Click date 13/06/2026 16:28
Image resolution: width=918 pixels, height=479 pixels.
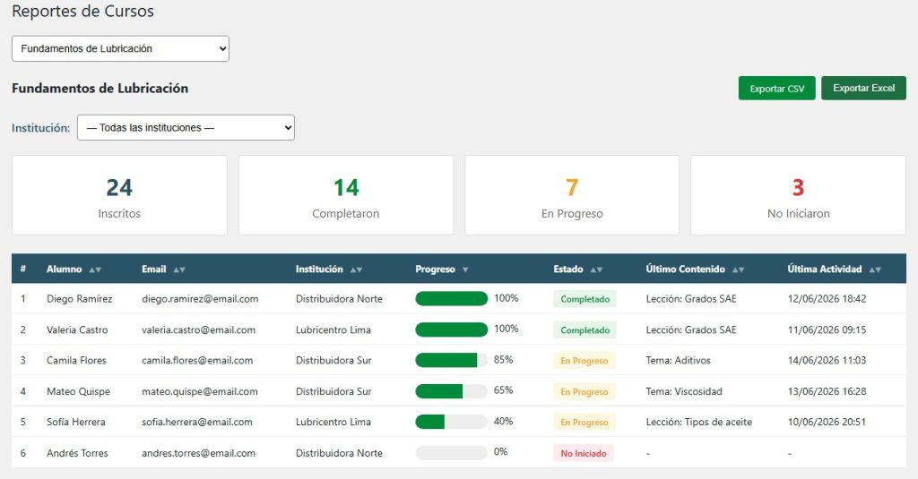click(x=827, y=391)
